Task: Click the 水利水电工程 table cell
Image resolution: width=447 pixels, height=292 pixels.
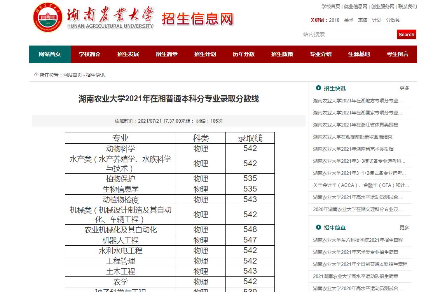Action: (x=120, y=251)
